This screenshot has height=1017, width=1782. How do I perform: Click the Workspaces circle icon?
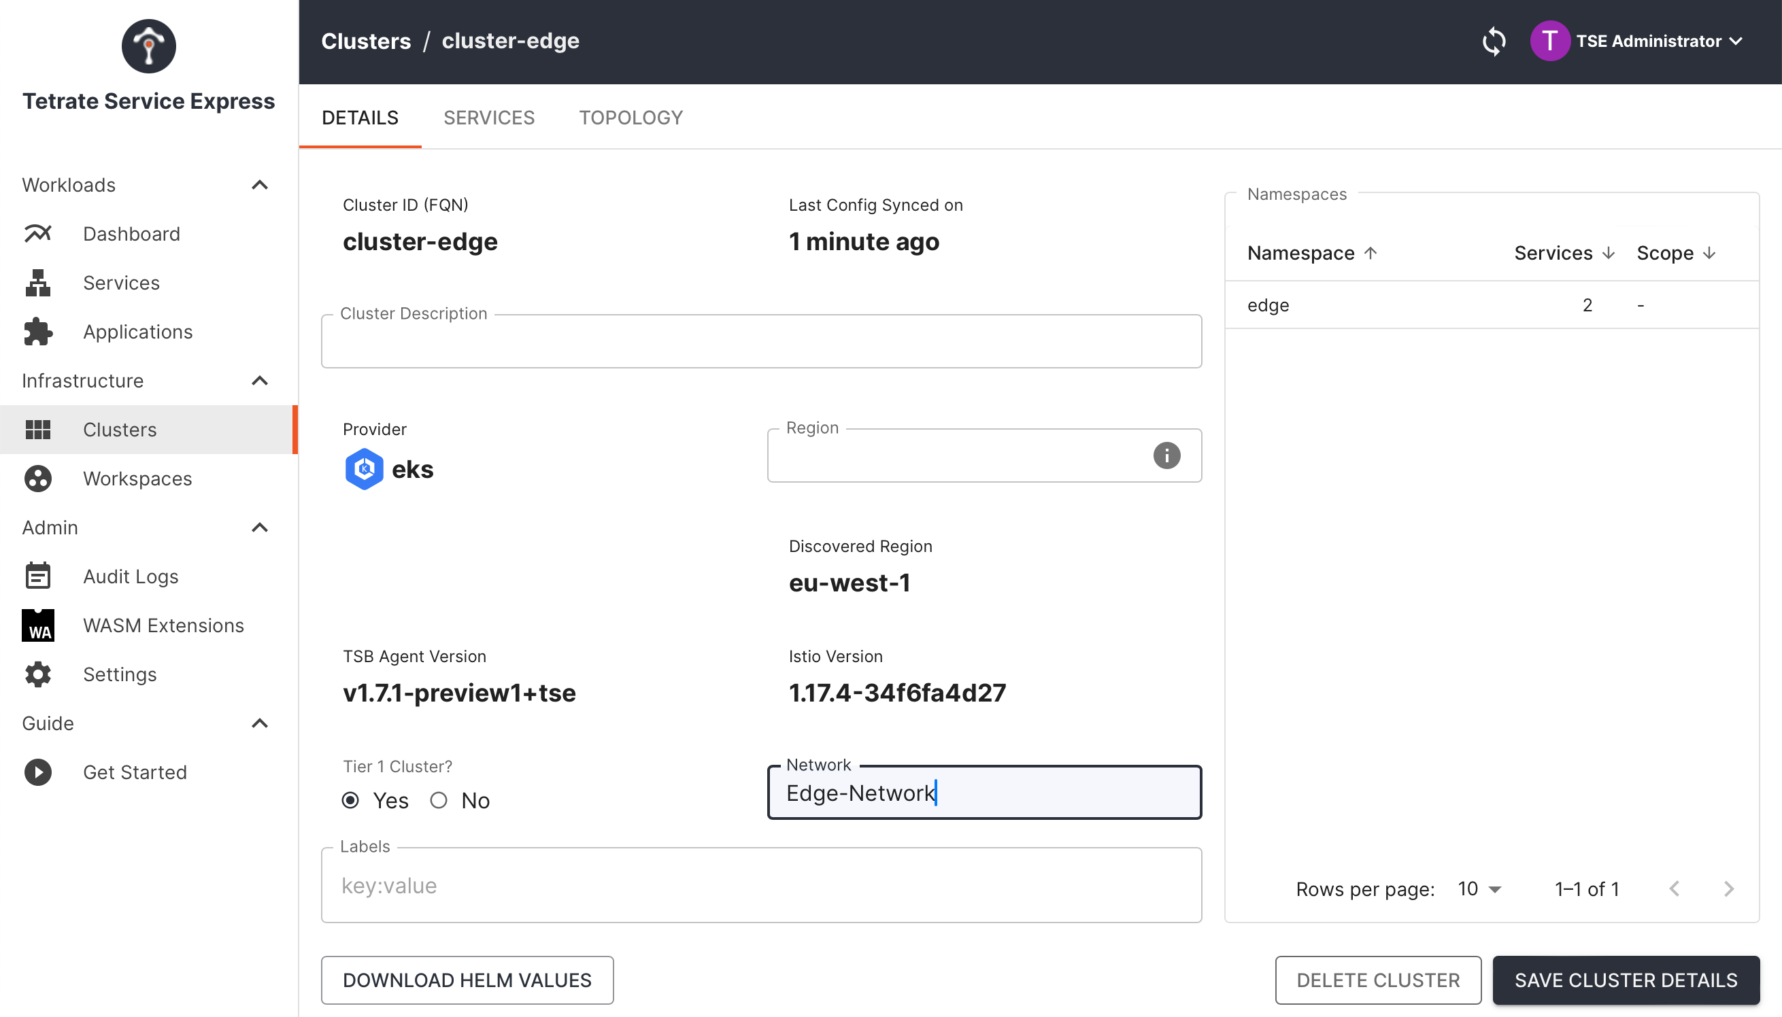tap(37, 479)
